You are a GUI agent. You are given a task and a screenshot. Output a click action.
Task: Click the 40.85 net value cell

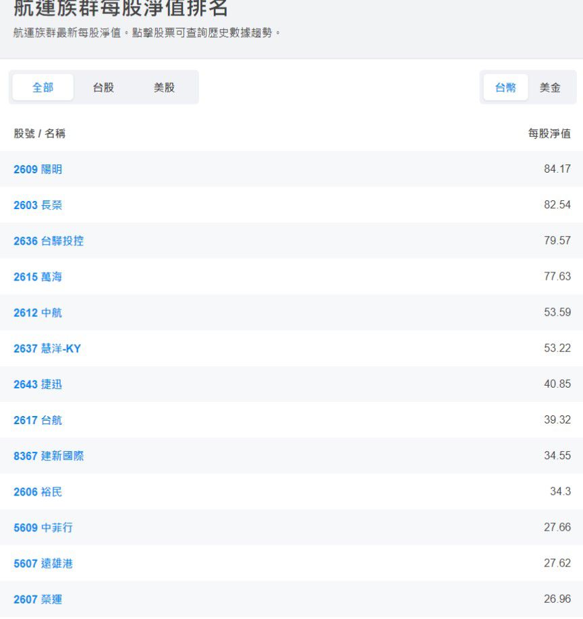[x=557, y=384]
